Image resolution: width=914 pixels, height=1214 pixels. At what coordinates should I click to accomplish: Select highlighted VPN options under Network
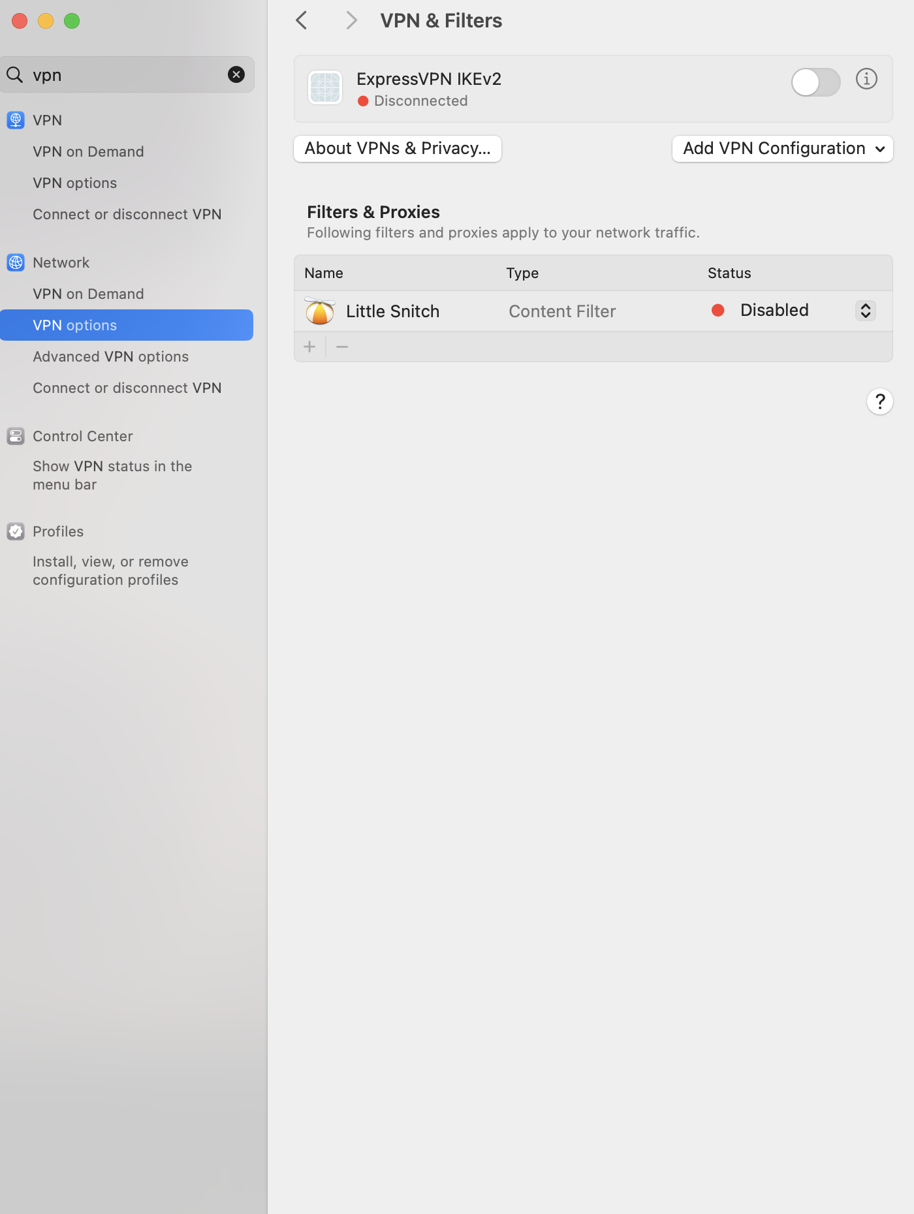(x=127, y=325)
